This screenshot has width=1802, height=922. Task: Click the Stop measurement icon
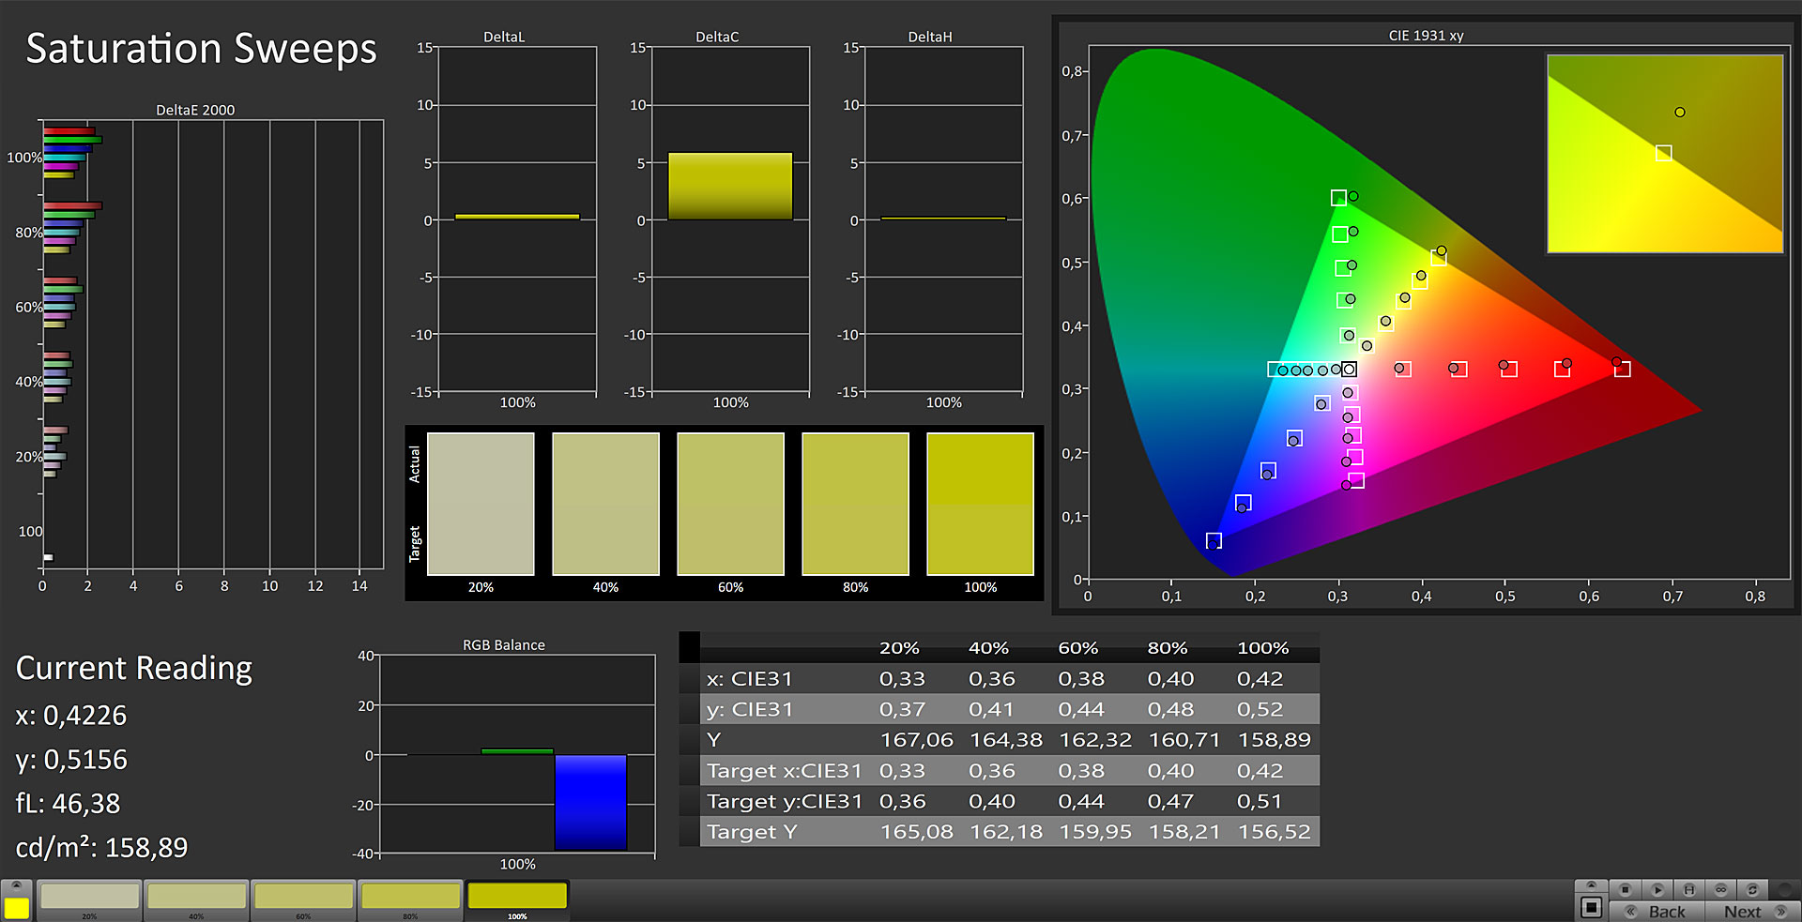[x=1626, y=889]
